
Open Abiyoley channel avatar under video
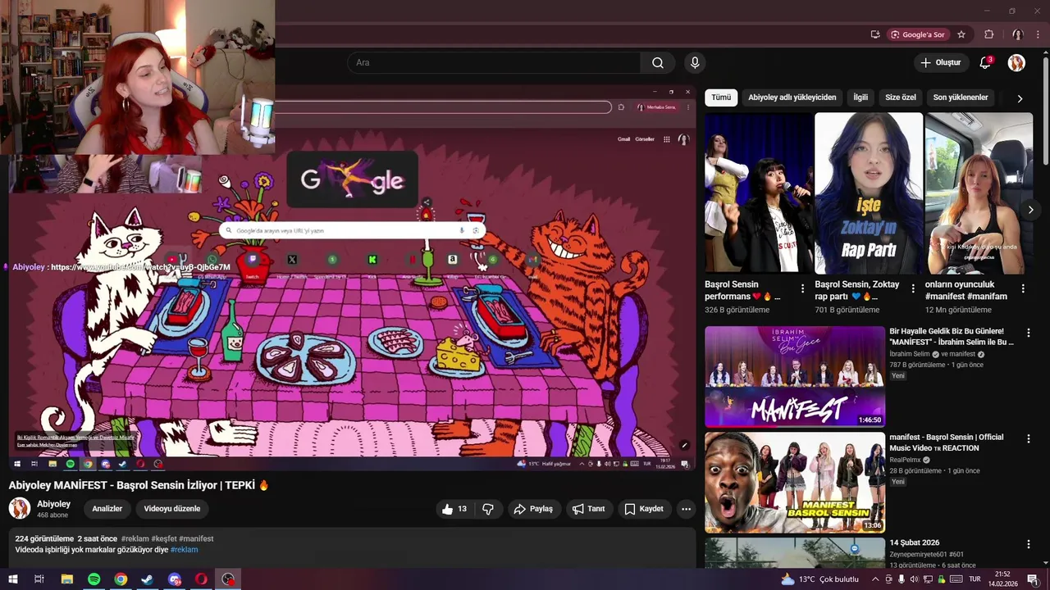20,508
